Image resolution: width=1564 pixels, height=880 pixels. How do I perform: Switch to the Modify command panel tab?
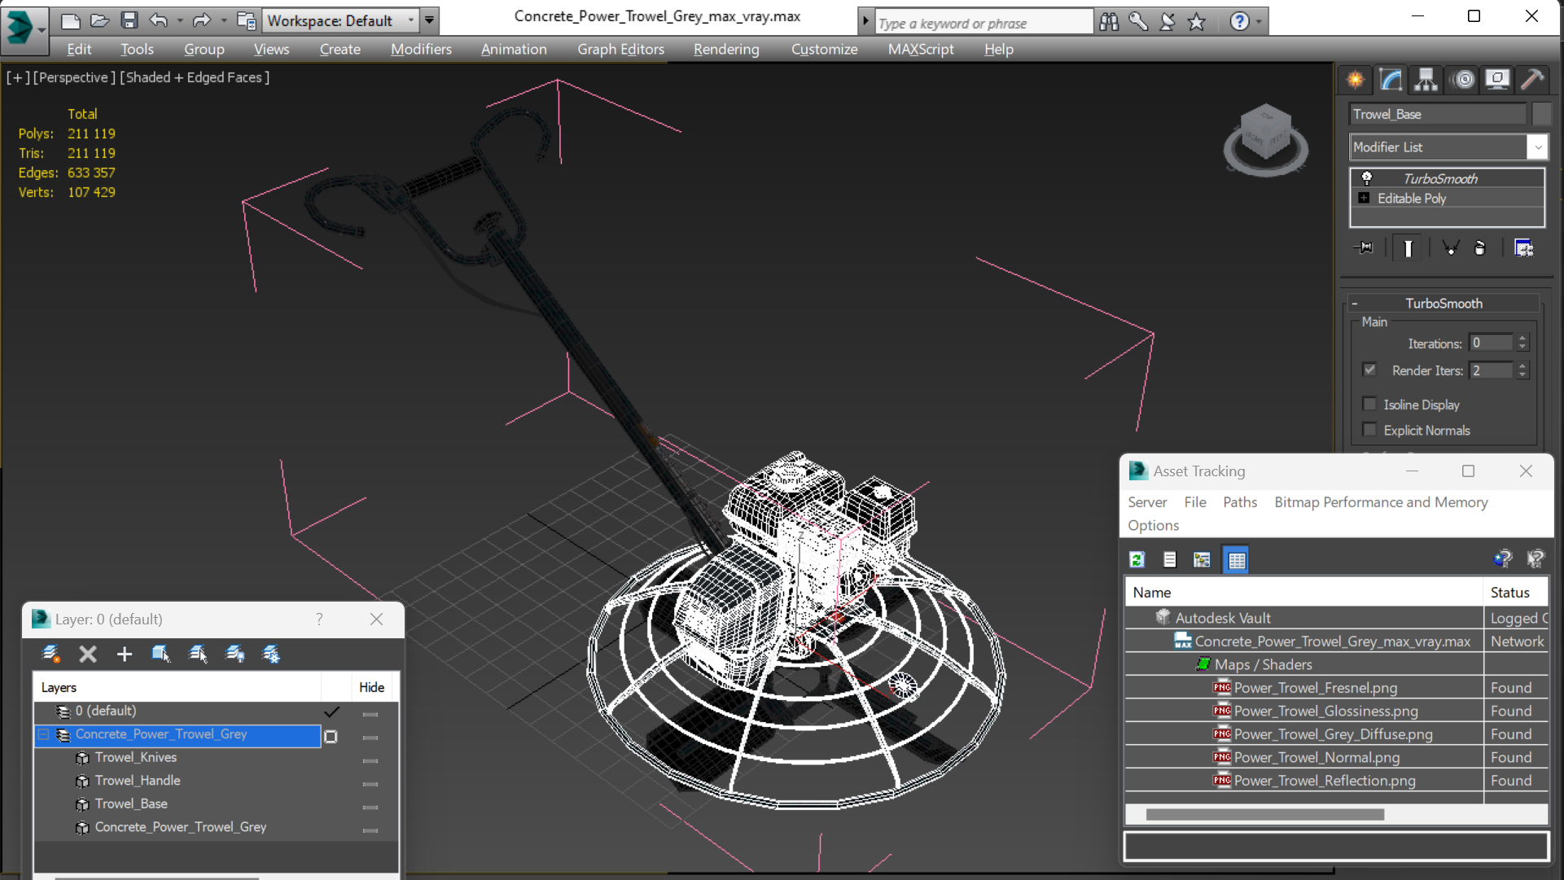click(x=1391, y=79)
